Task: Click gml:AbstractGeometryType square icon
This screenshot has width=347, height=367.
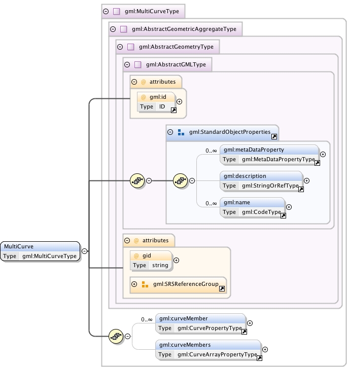Action: click(130, 47)
